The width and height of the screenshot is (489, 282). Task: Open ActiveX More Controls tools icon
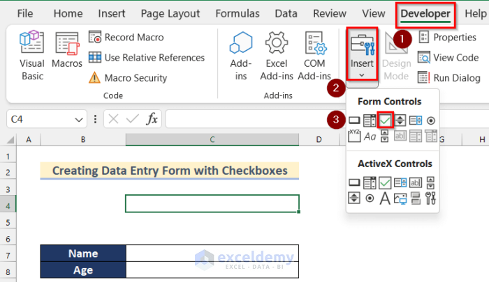[431, 199]
